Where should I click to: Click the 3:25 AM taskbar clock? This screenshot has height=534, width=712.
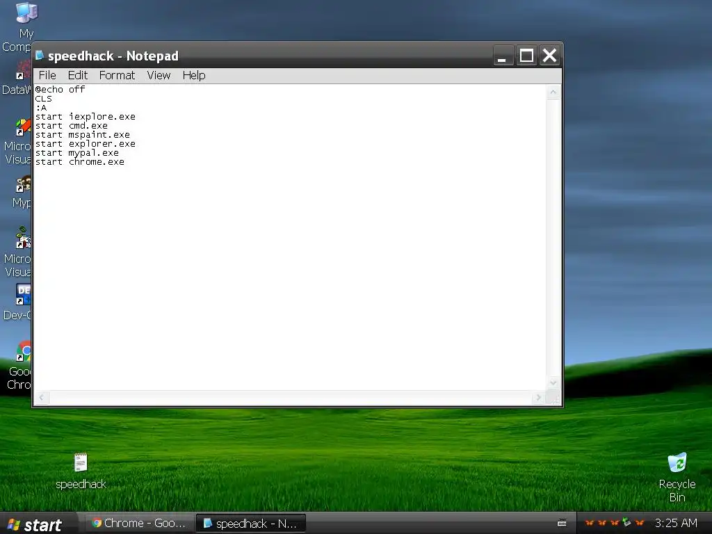(676, 523)
